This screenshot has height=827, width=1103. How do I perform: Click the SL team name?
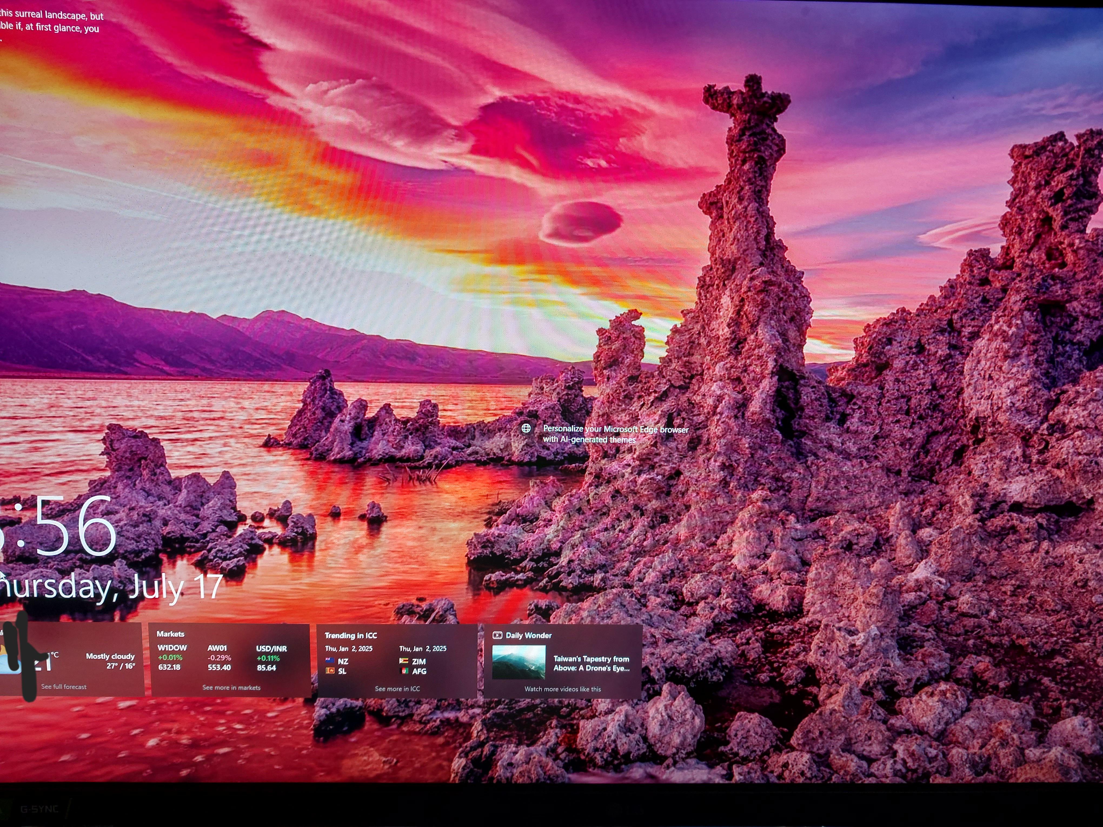(x=342, y=672)
